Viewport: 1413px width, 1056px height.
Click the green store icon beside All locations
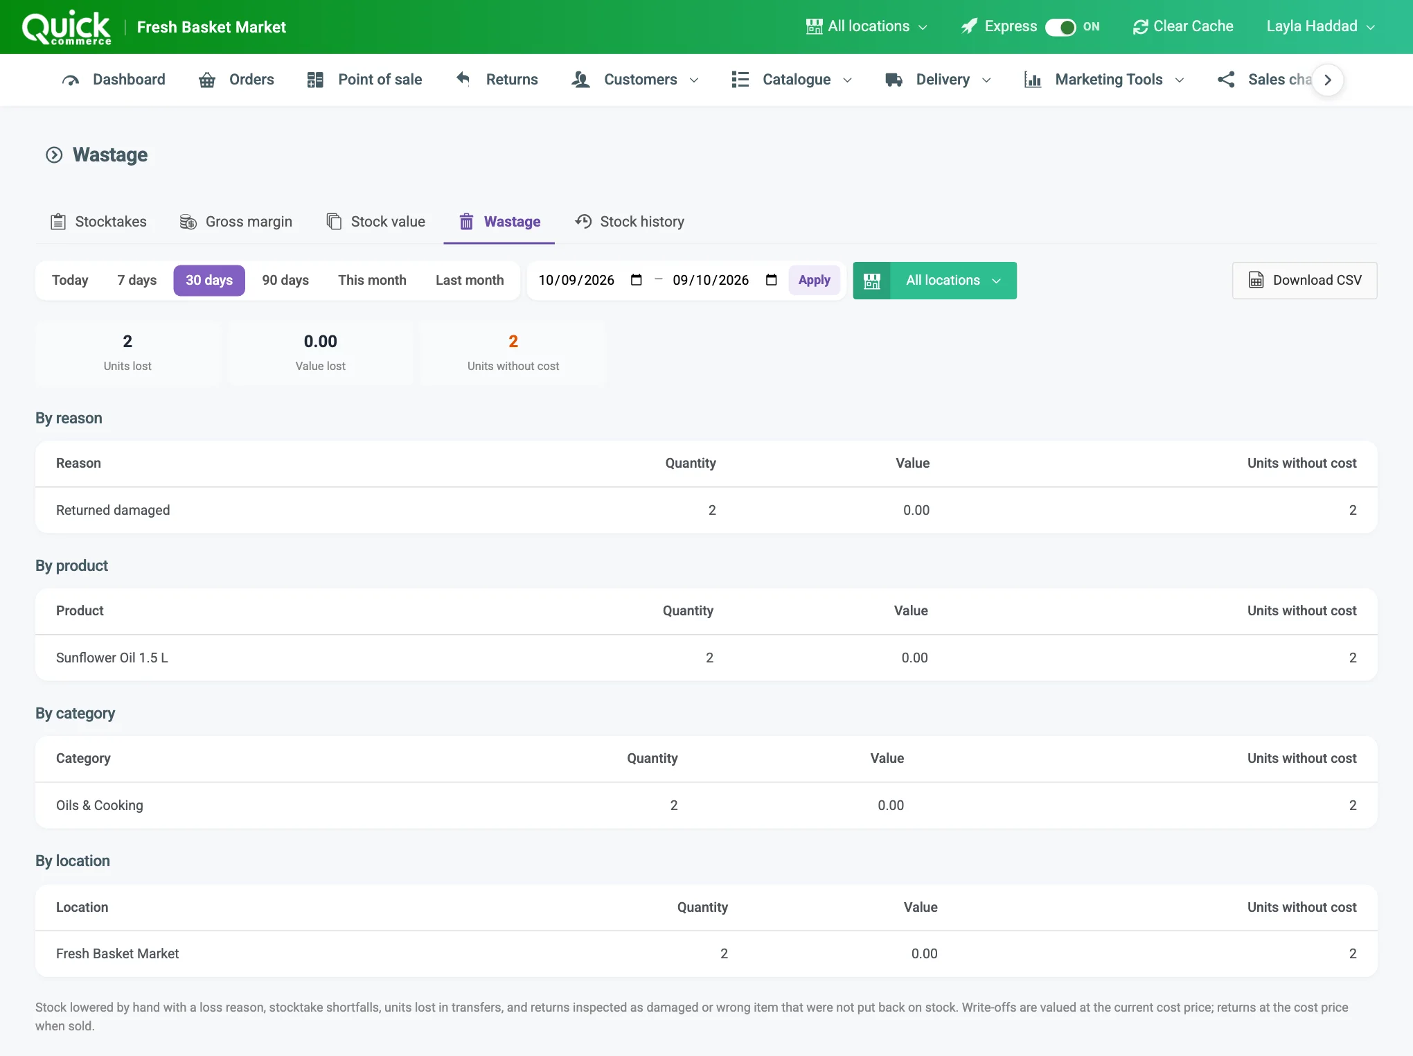click(871, 281)
